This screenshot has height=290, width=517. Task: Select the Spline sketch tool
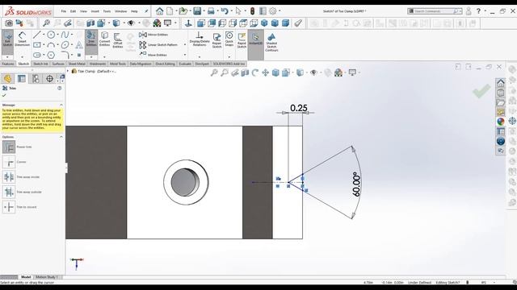(65, 35)
